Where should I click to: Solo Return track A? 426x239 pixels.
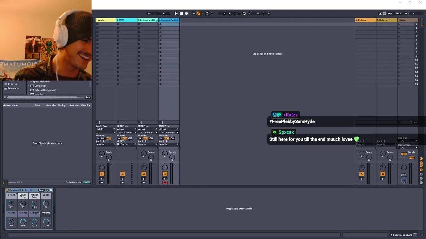click(362, 179)
